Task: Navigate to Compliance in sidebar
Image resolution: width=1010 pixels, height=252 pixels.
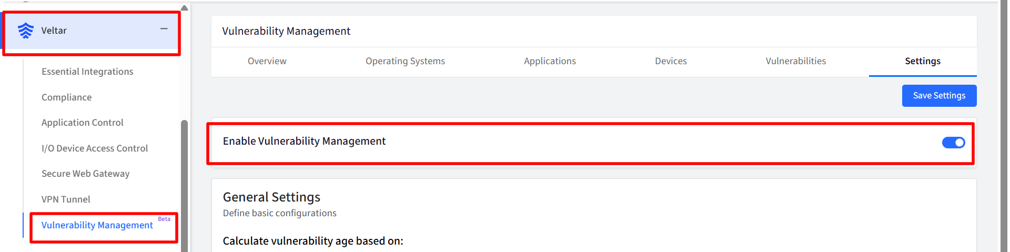Action: tap(67, 97)
